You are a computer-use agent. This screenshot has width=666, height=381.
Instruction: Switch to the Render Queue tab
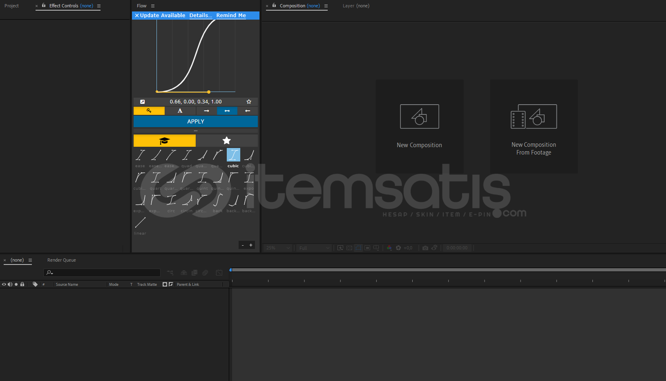[62, 260]
